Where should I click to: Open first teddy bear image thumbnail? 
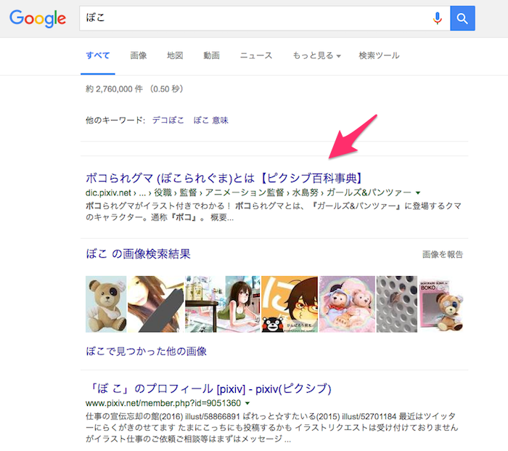[x=106, y=304]
